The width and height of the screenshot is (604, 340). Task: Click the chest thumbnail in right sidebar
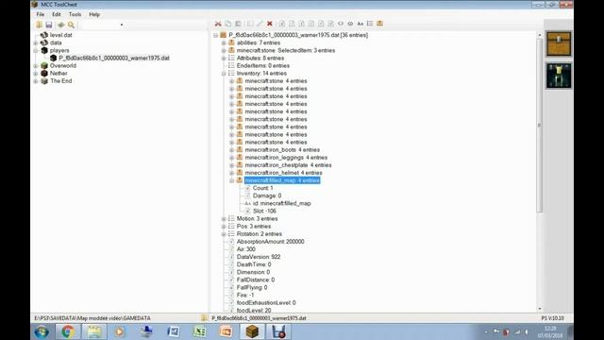pos(559,44)
